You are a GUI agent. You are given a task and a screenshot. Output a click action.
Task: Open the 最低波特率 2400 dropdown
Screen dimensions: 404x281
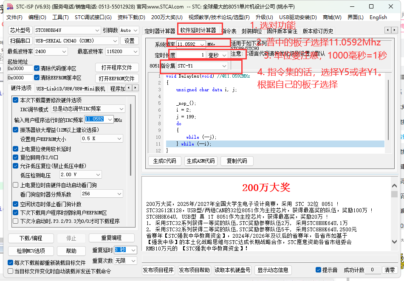[x=51, y=51]
